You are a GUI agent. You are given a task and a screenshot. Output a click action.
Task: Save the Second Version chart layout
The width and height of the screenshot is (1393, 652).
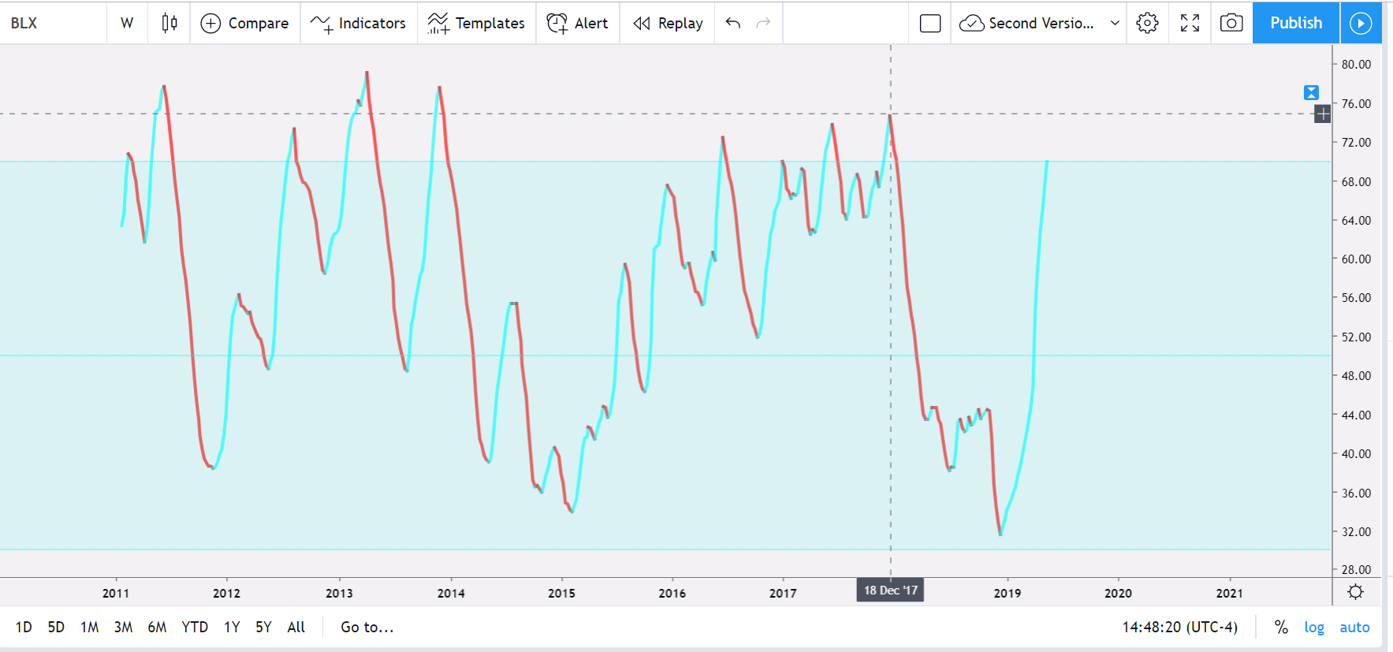click(1027, 23)
